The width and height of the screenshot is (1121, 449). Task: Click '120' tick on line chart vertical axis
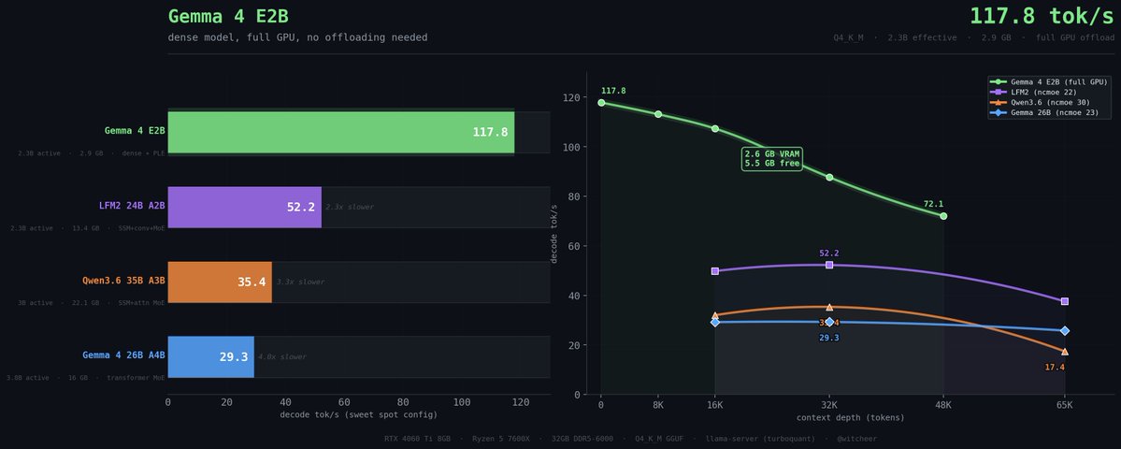[570, 98]
